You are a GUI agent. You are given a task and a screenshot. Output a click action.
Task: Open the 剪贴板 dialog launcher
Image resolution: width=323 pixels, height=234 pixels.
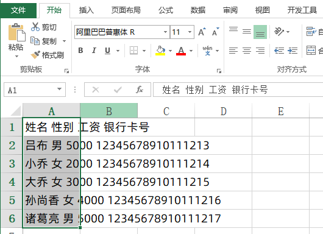click(66, 71)
